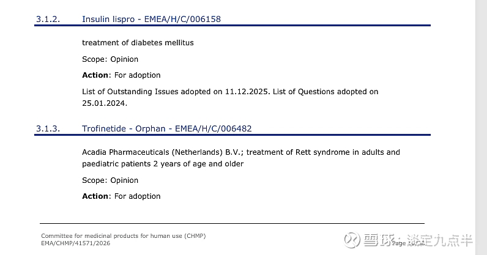Click 'Scope: Opinion' under Insulin lispro
The image size is (487, 255).
pos(110,59)
